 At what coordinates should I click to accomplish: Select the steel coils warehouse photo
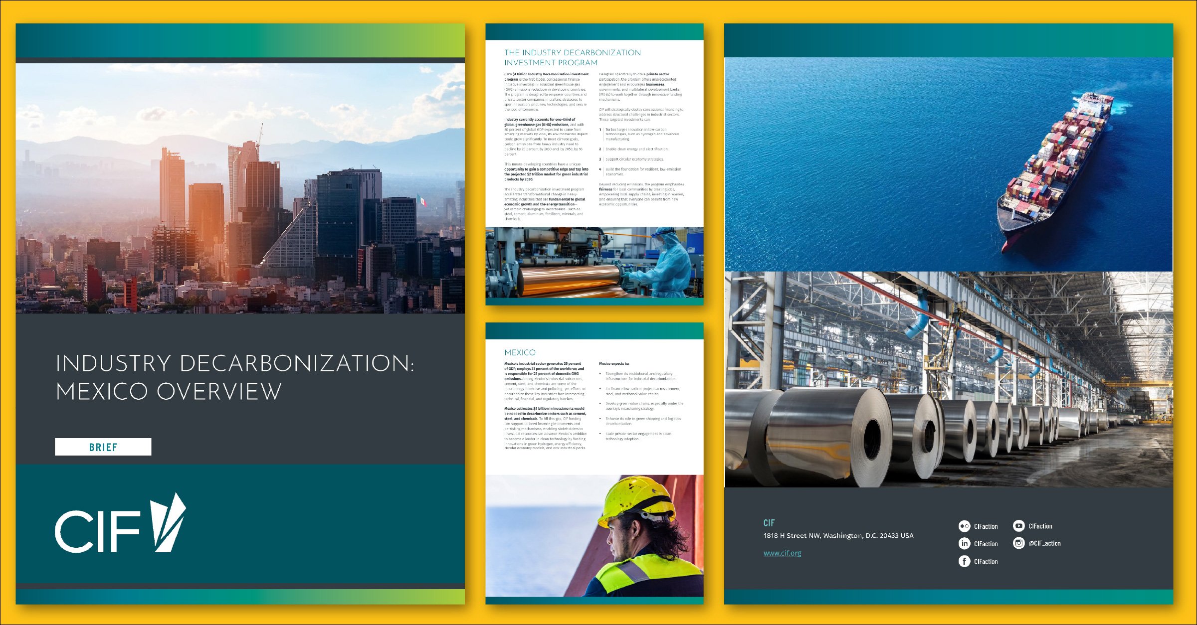tap(949, 379)
